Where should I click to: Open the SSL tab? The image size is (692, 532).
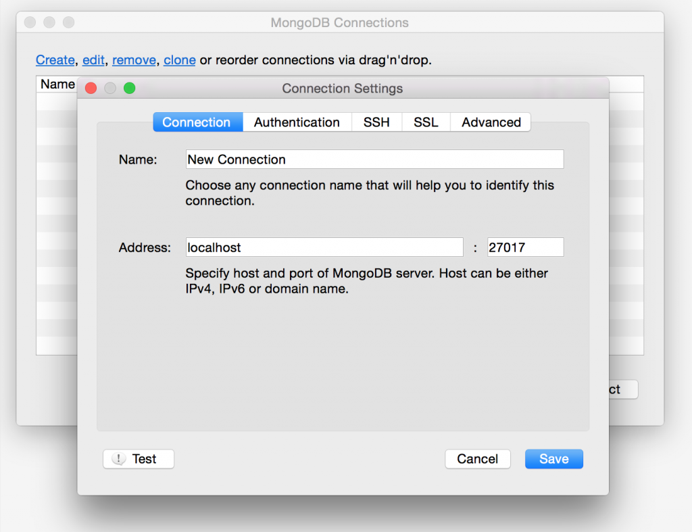click(x=426, y=122)
